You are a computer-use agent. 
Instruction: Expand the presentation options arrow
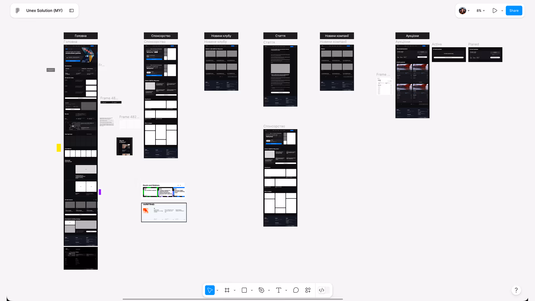[x=502, y=11]
